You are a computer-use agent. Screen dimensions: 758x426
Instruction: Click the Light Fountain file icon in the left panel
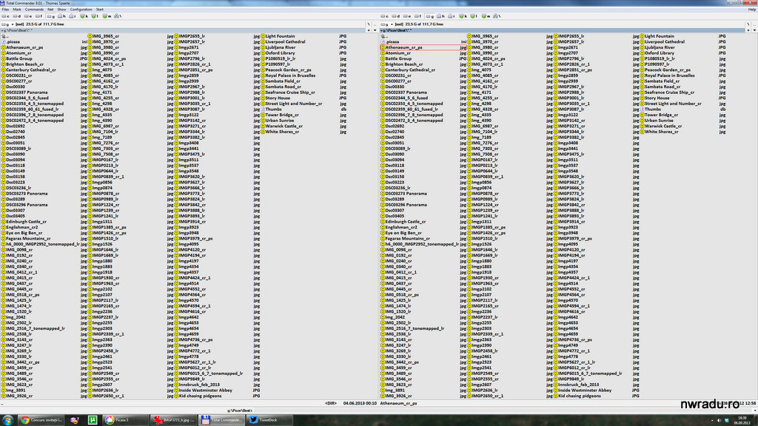click(x=263, y=36)
